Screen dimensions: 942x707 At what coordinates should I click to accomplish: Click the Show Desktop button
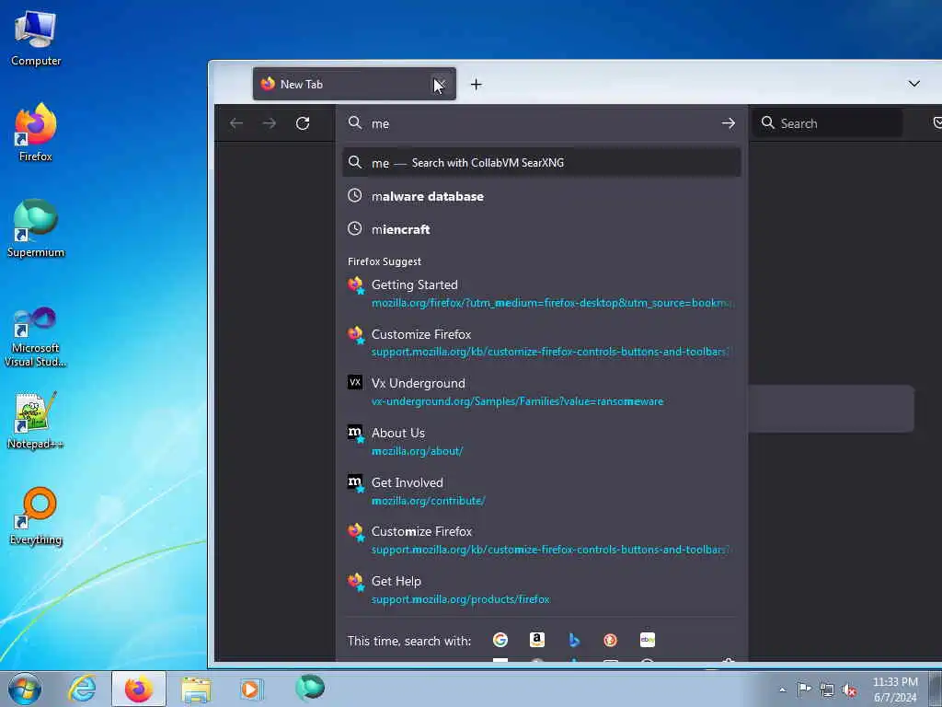pos(936,689)
